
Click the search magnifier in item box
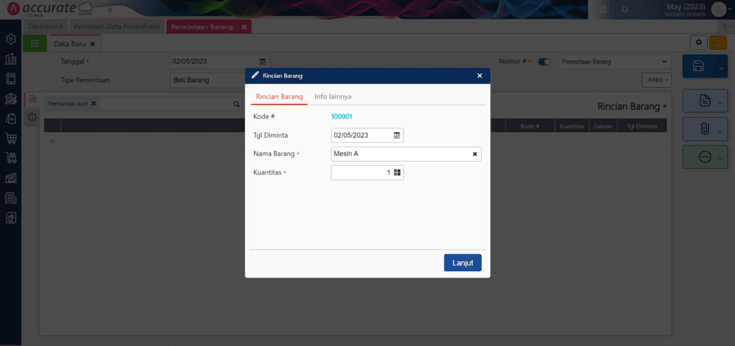[x=237, y=104]
